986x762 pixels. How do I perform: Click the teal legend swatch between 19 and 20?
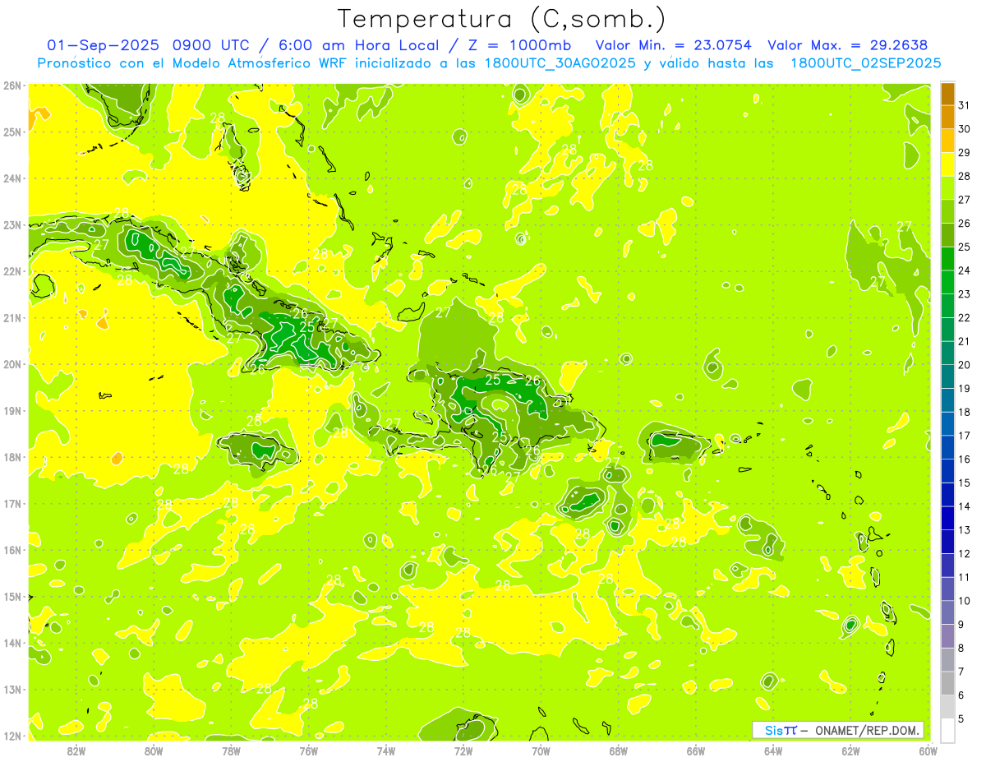(x=947, y=376)
